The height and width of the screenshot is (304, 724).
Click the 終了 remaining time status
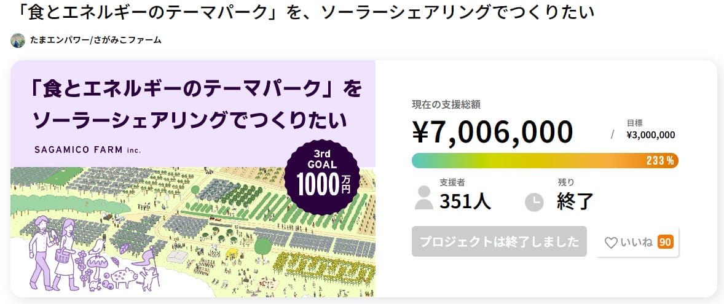(x=575, y=201)
